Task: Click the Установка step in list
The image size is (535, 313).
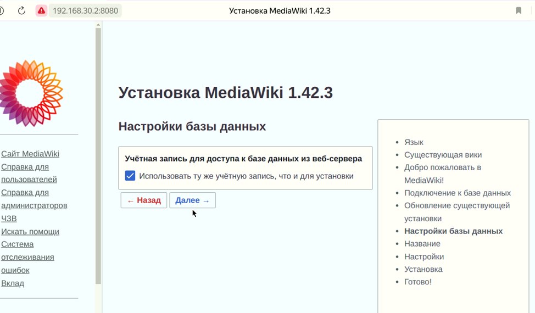Action: (423, 270)
